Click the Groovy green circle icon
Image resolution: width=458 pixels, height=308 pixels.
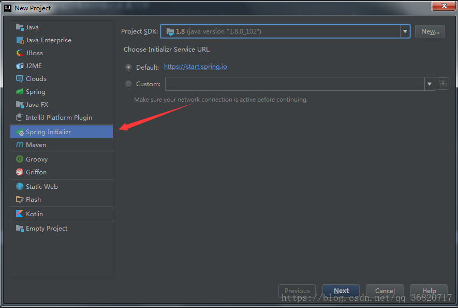click(20, 159)
